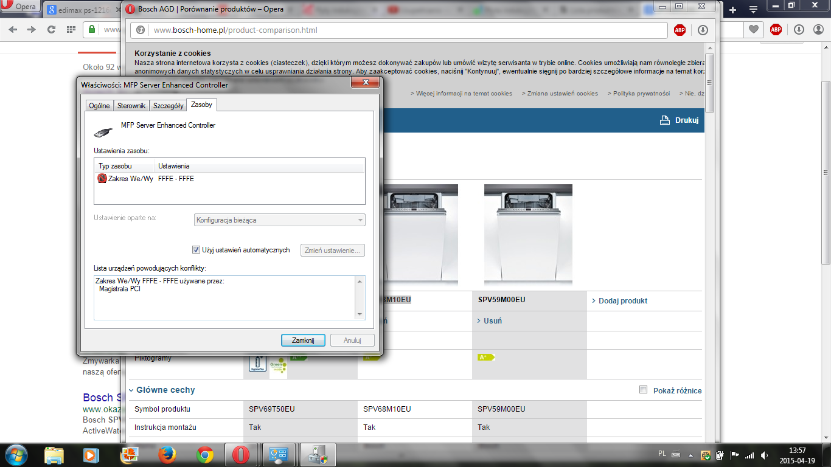Viewport: 831px width, 467px height.
Task: Click the Zamknij button
Action: [303, 341]
